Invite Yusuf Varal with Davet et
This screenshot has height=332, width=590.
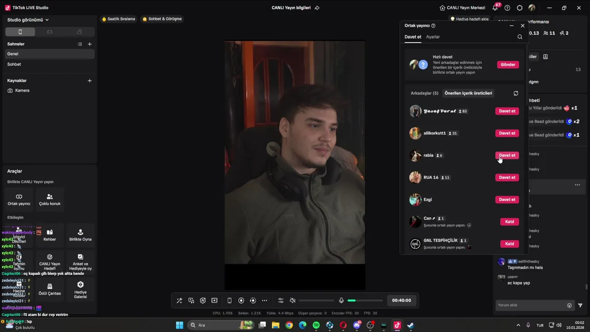pos(507,111)
